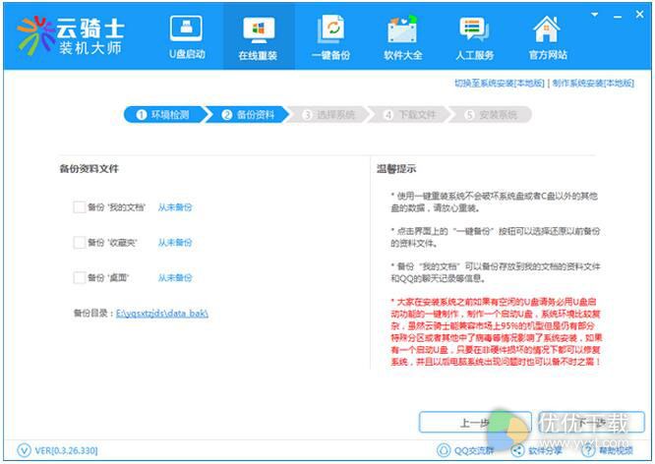Click 从未备份 link beside 我的文档

pyautogui.click(x=175, y=207)
